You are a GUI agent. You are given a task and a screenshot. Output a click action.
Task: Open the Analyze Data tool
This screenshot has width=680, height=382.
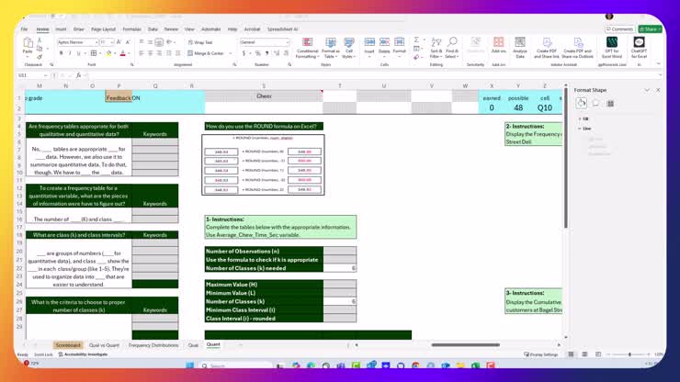coord(520,46)
